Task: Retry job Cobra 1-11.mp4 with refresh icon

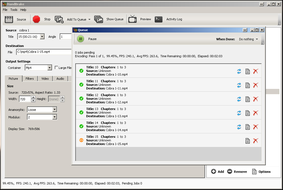Action: click(x=239, y=85)
